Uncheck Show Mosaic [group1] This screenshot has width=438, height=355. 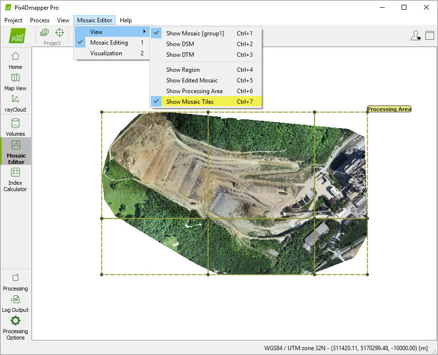pos(195,33)
